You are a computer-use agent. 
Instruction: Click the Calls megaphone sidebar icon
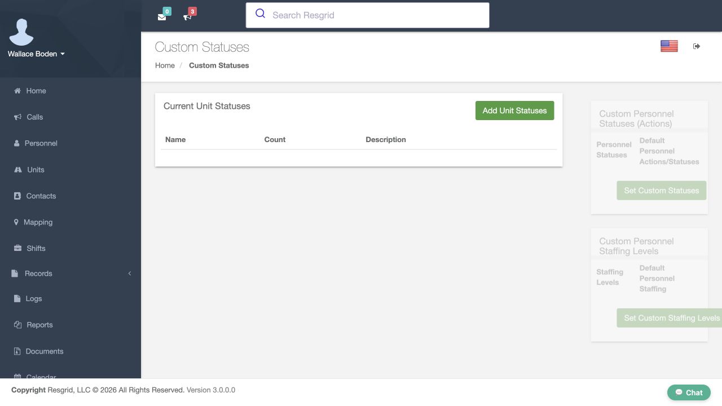pos(17,117)
